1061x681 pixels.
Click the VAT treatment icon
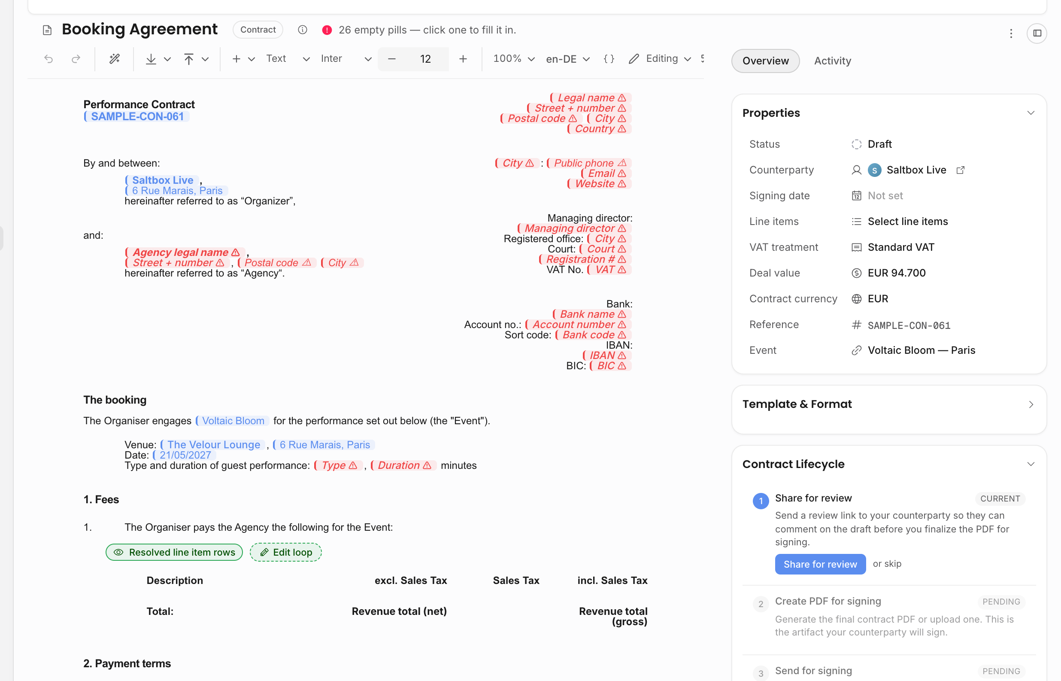click(856, 247)
